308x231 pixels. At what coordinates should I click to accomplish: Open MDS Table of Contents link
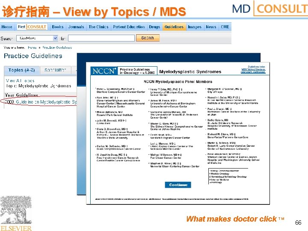pos(253,69)
